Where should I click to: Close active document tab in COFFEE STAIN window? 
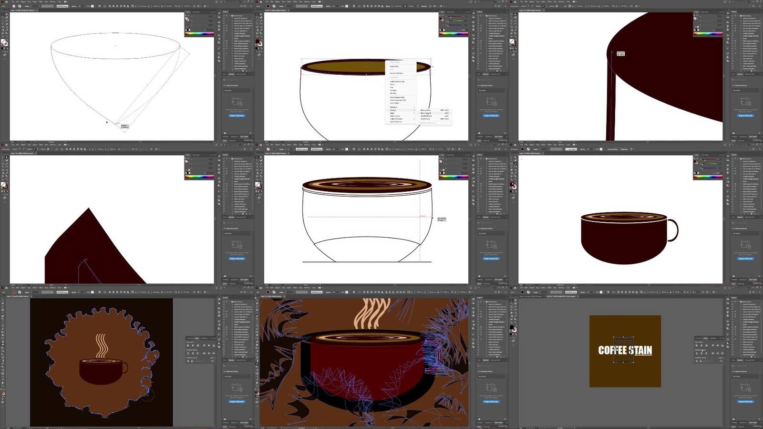click(578, 296)
